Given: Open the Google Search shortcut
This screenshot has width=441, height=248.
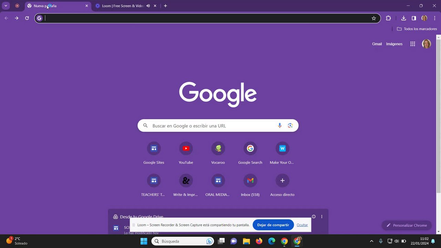Looking at the screenshot, I should (x=250, y=153).
